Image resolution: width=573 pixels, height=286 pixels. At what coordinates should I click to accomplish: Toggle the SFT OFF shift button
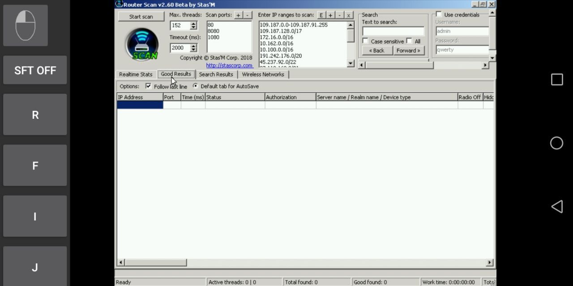coord(35,70)
